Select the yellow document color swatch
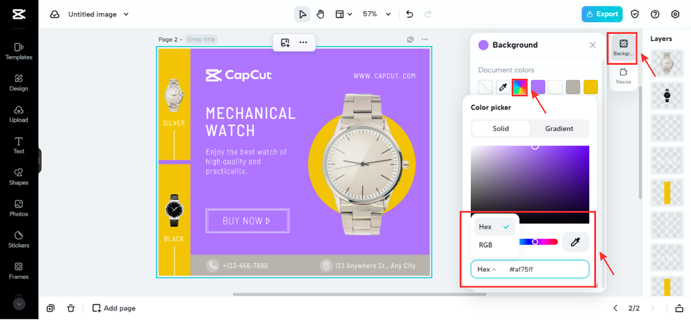The image size is (691, 321). (x=591, y=87)
